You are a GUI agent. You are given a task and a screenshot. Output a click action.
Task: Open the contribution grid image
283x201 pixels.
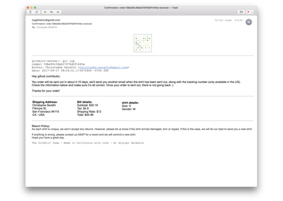(143, 43)
